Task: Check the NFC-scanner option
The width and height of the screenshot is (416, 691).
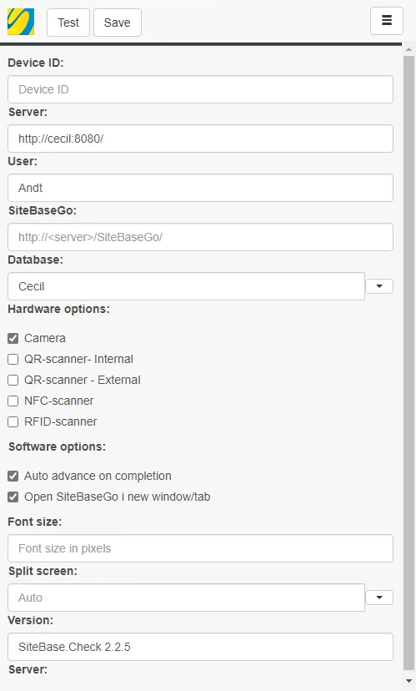Action: [x=13, y=401]
